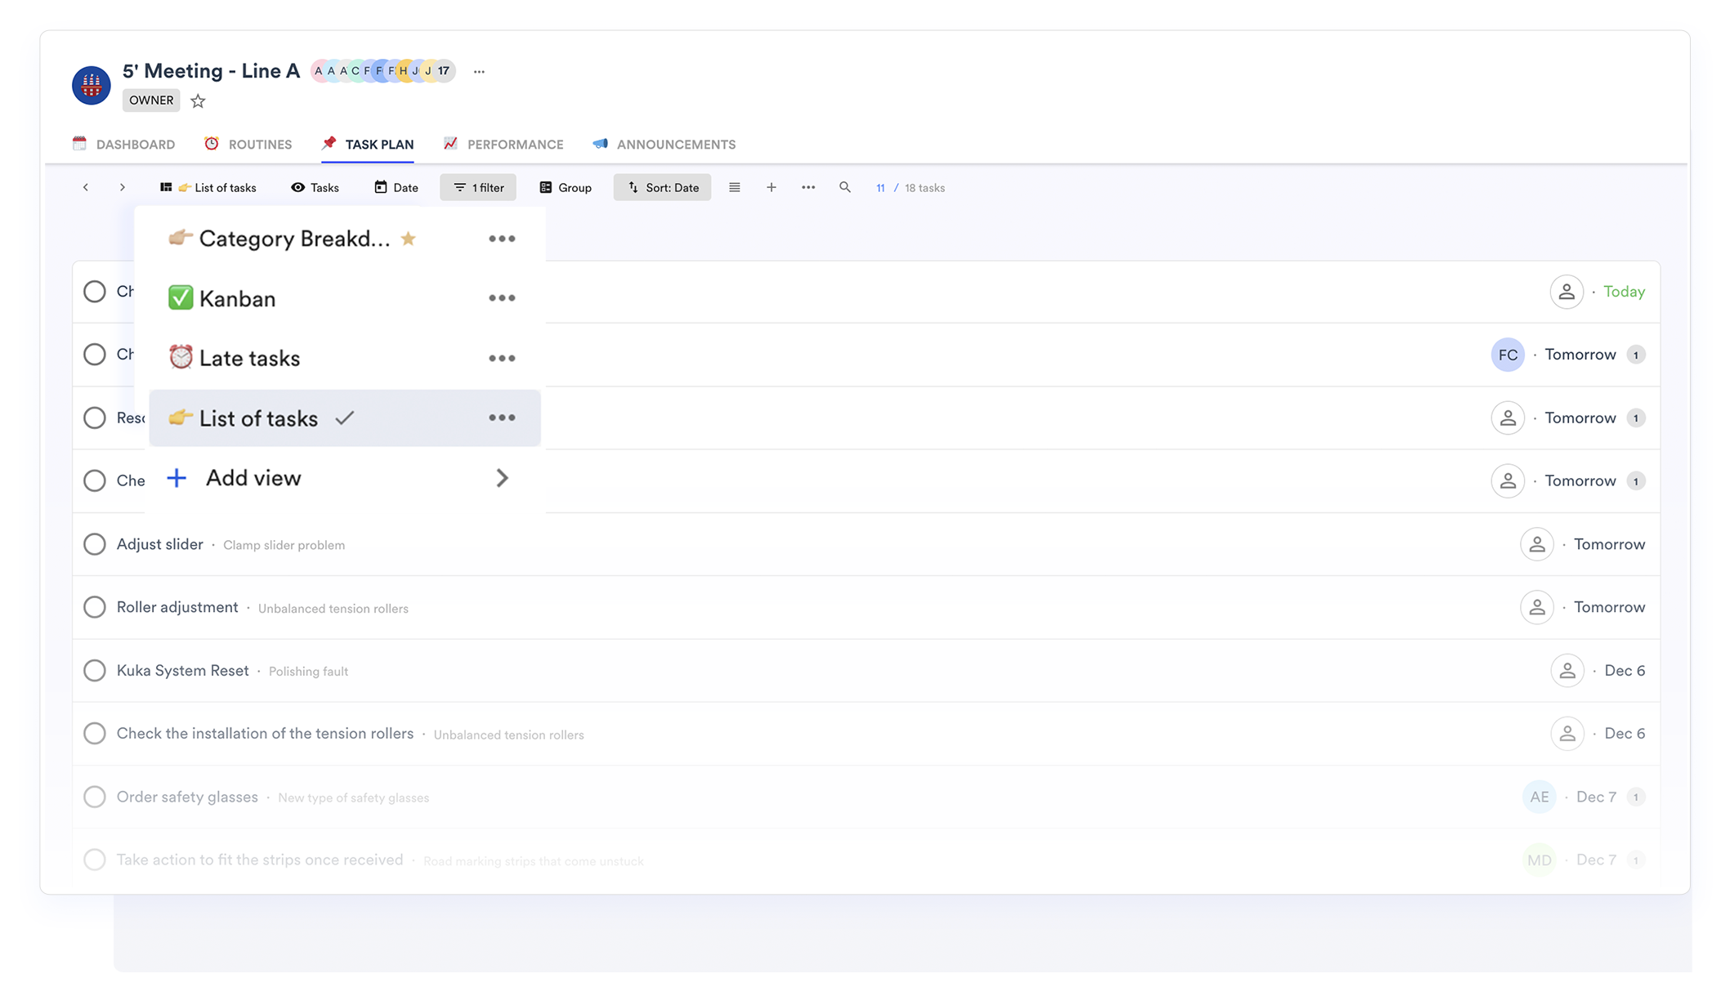Click the previous arrow in toolbar

click(x=86, y=187)
